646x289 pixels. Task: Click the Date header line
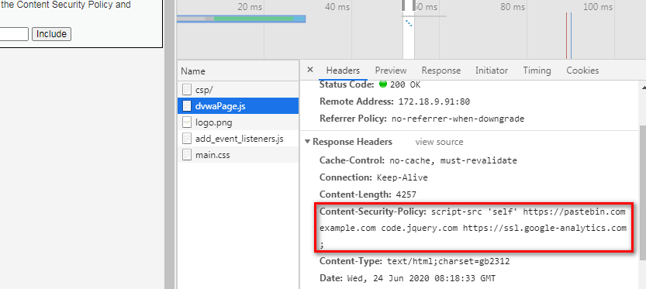(x=407, y=279)
